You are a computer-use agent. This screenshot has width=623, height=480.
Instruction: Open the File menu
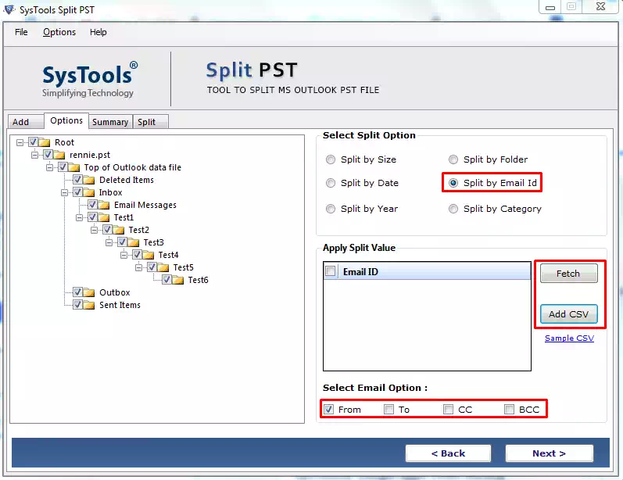coord(21,32)
